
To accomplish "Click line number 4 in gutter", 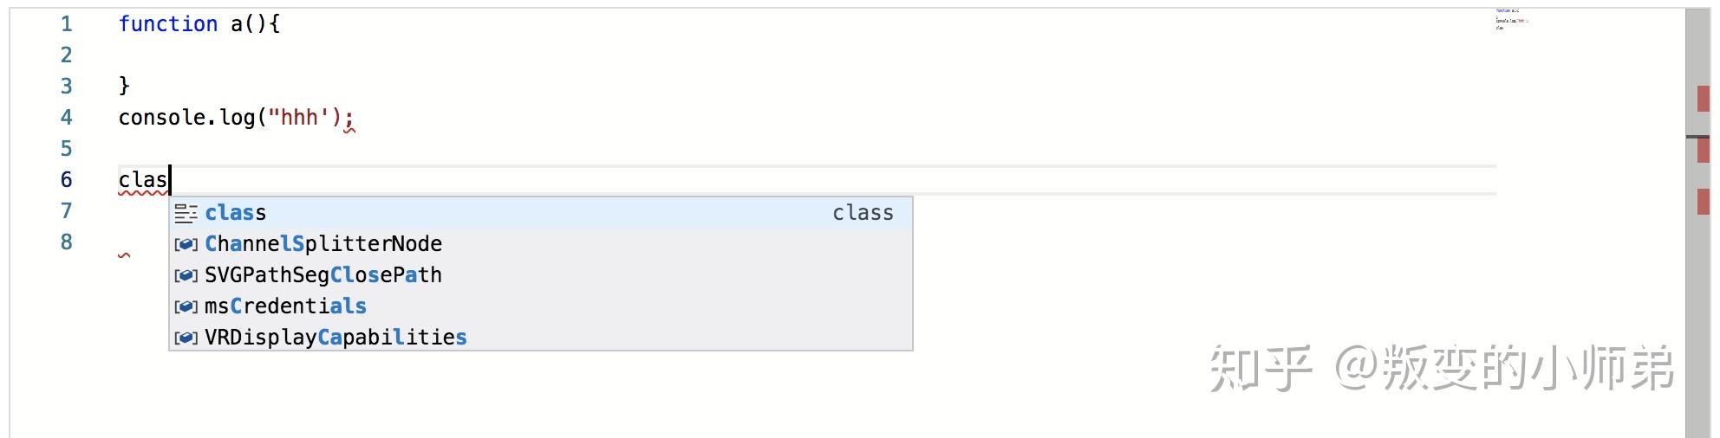I will click(x=67, y=118).
